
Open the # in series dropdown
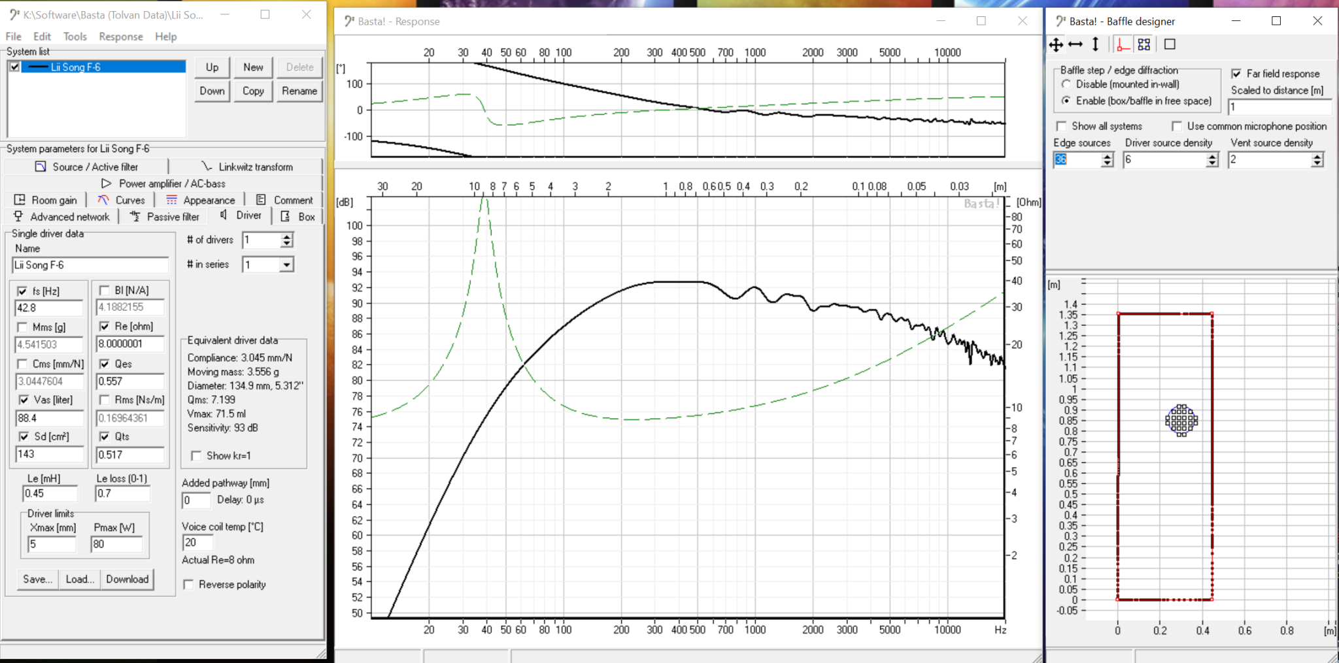[x=286, y=265]
